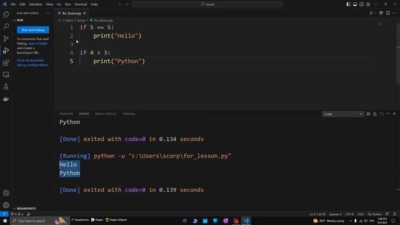Switch to the DEBUG CONSOLE tab
The width and height of the screenshot is (400, 225).
[106, 114]
